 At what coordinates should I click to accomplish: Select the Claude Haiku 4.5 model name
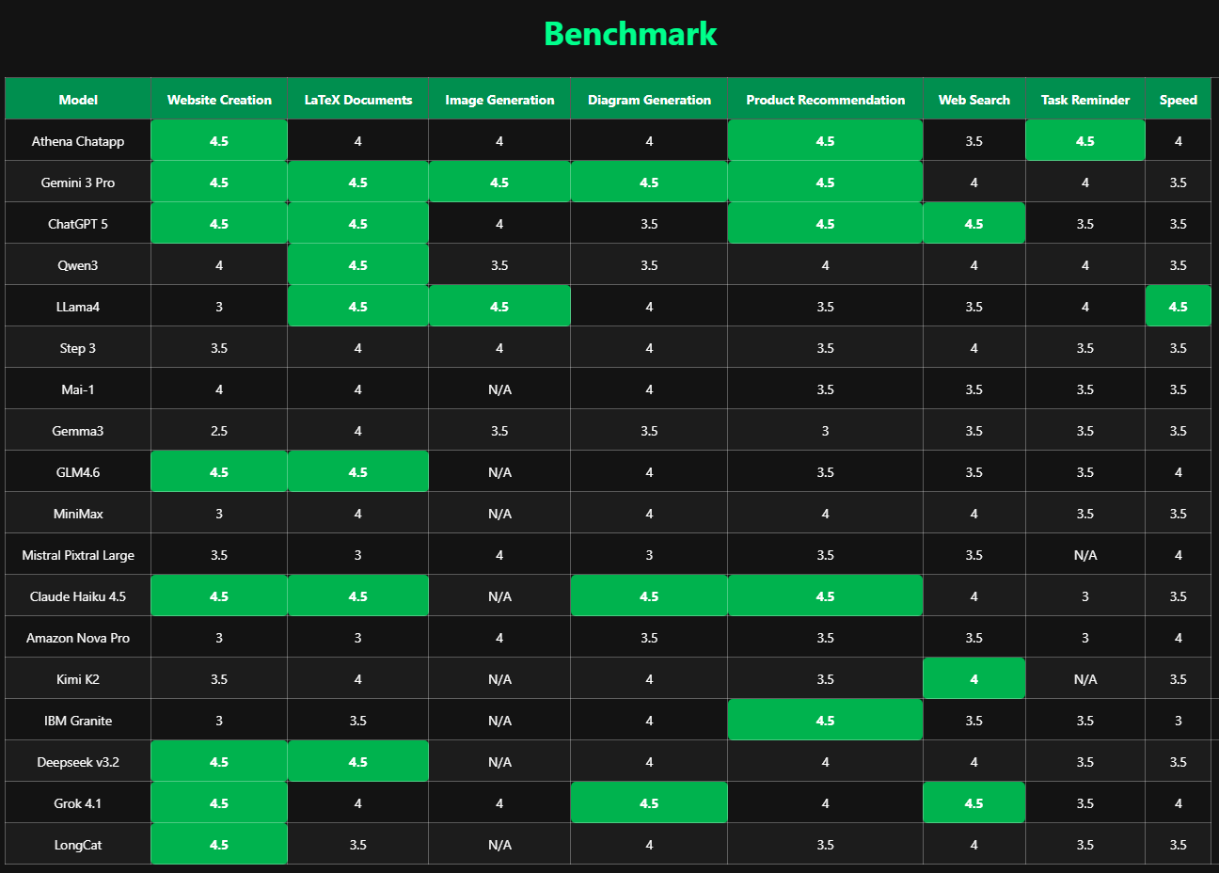[78, 596]
